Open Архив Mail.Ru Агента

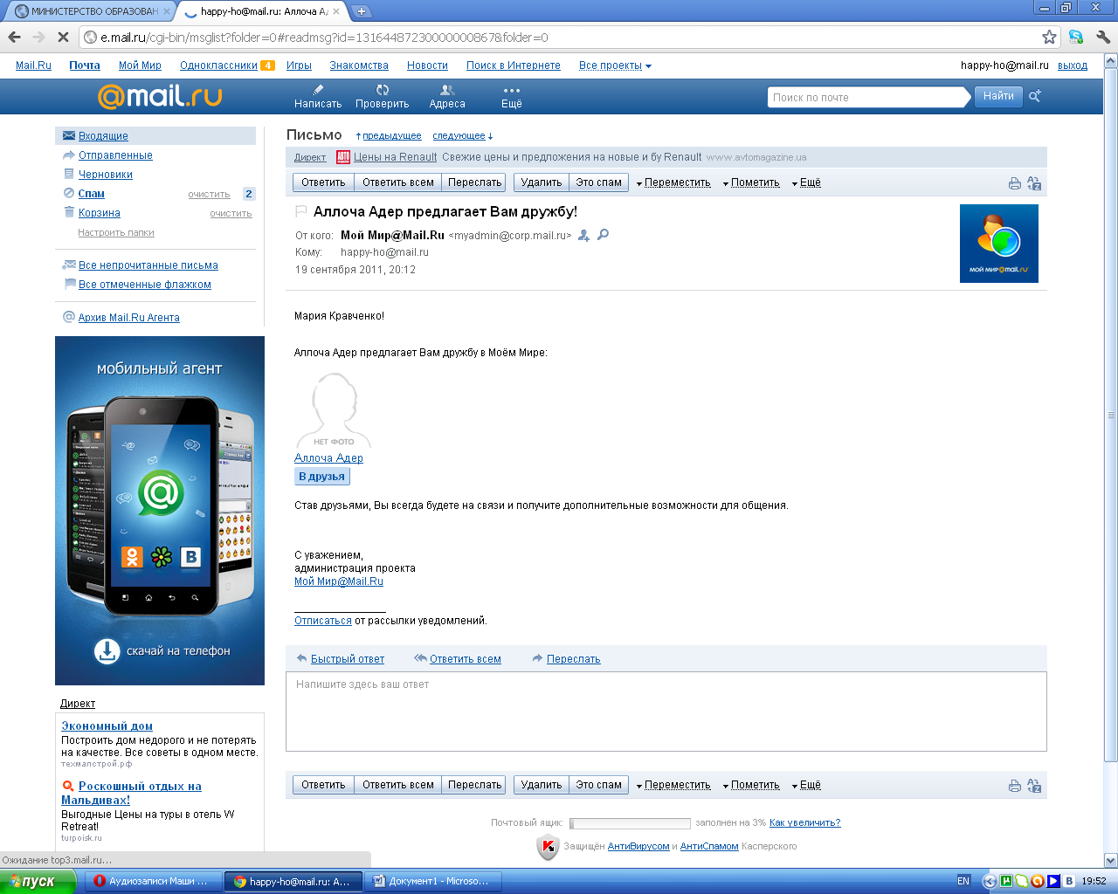coord(129,318)
